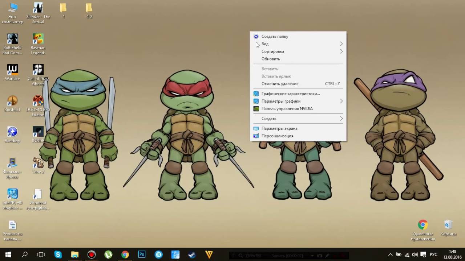Click the Bandizip desktop icon
465x261 pixels.
pyautogui.click(x=12, y=134)
